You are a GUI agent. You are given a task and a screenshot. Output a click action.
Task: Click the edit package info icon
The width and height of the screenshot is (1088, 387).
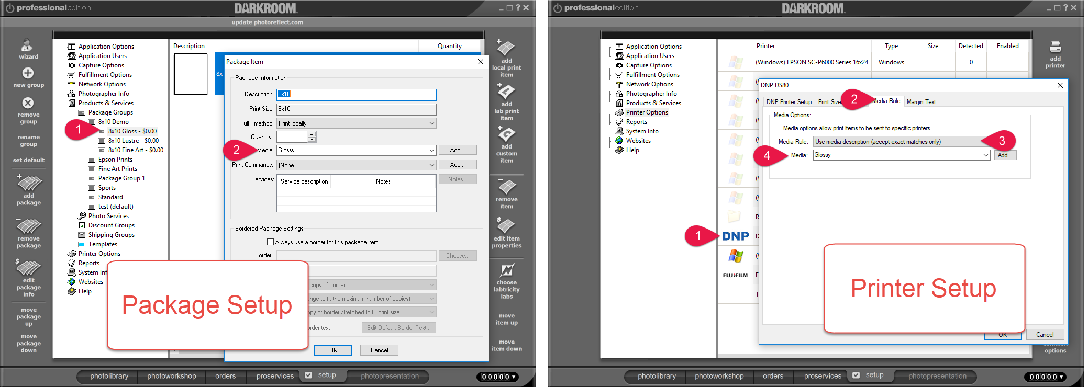click(x=29, y=267)
